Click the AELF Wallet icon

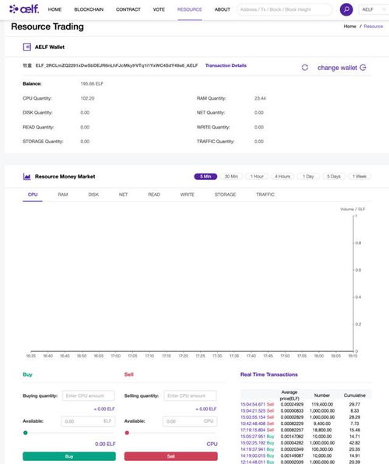[x=27, y=47]
